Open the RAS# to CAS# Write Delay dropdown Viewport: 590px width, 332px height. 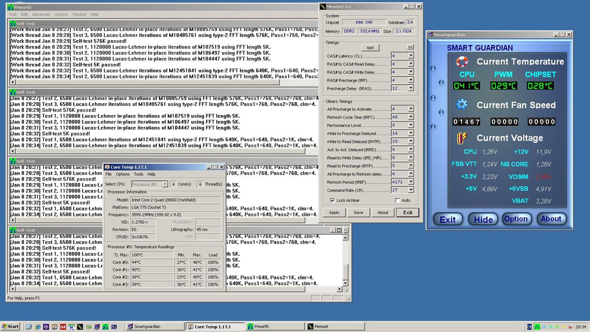pyautogui.click(x=411, y=72)
